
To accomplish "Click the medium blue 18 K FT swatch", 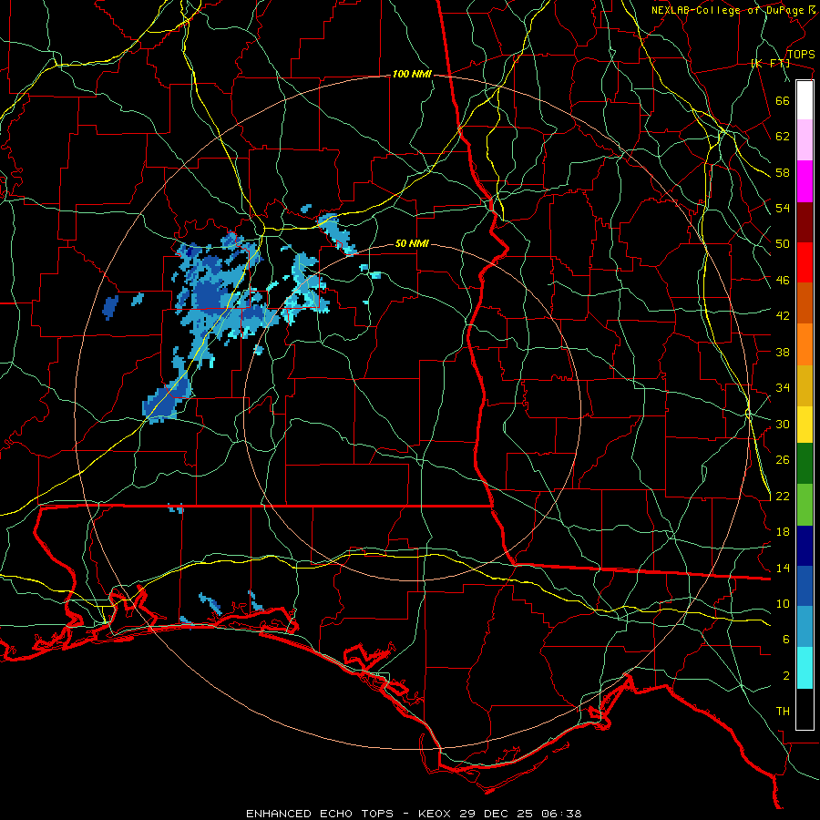I will [805, 586].
